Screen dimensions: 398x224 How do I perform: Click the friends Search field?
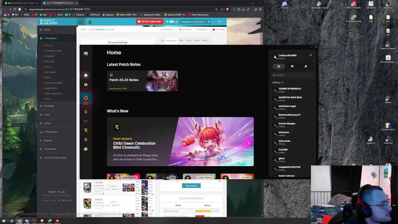coord(292,75)
